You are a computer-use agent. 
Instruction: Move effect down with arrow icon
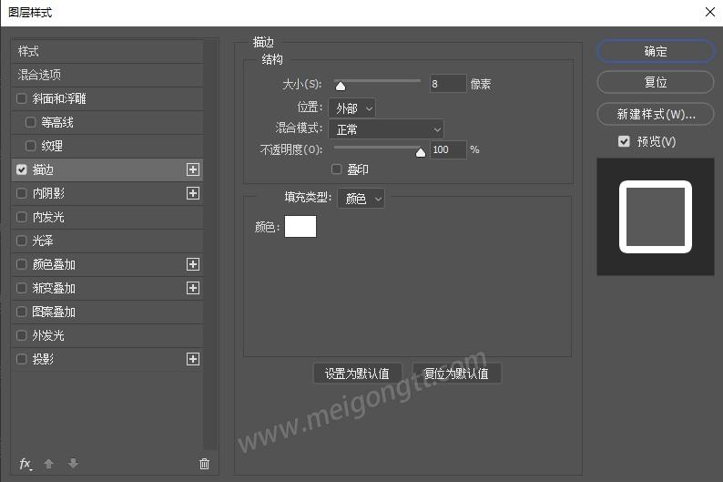point(73,464)
